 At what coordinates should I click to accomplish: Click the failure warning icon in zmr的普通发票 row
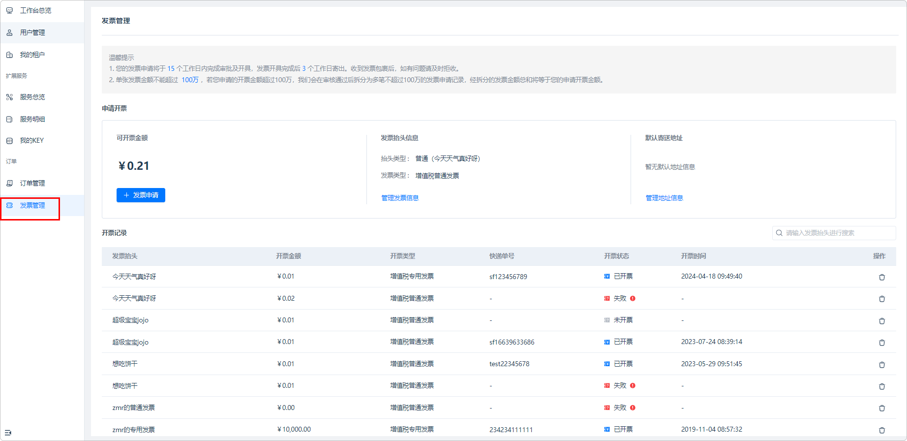point(633,408)
